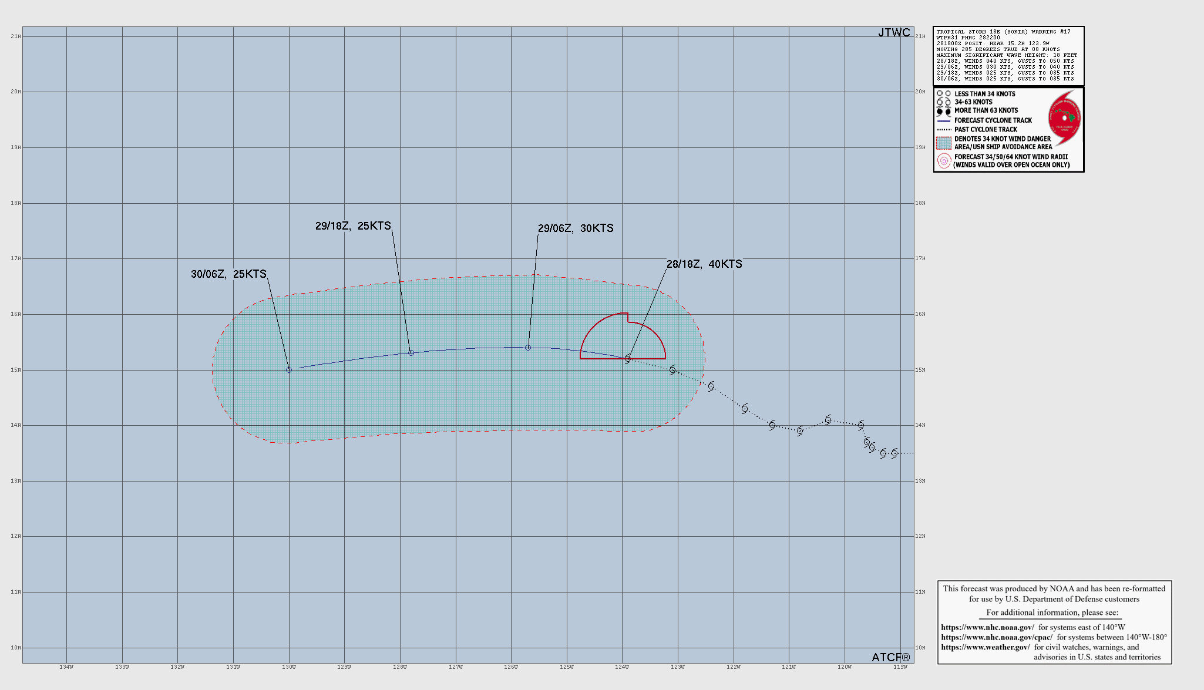Open the weather.gov link
Viewport: 1204px width, 690px height.
click(x=985, y=647)
